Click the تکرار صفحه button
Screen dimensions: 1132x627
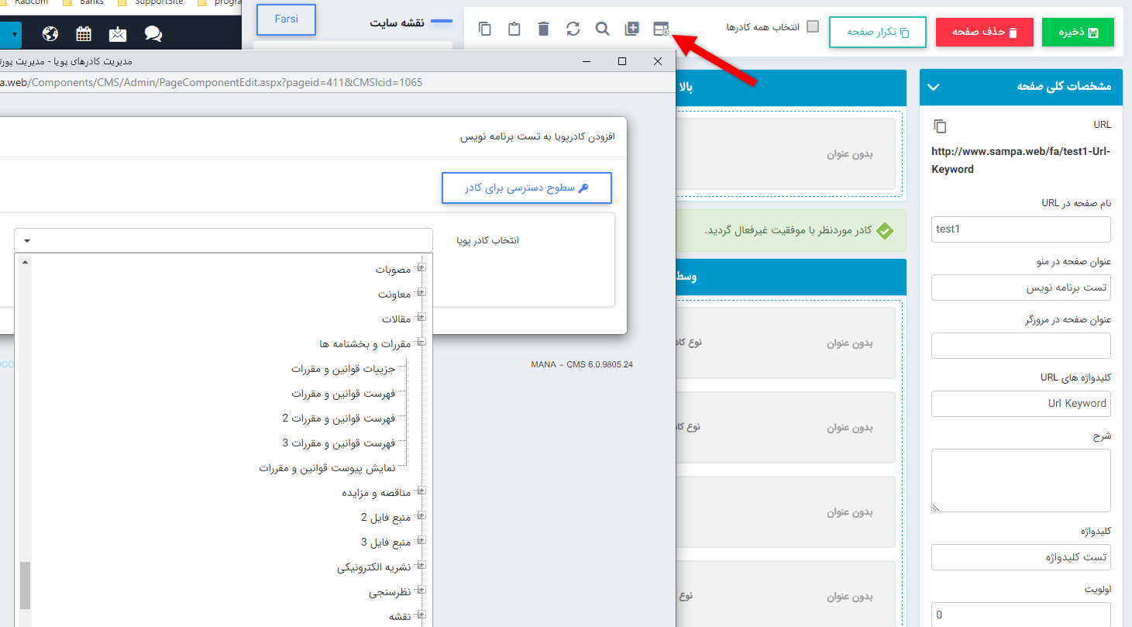878,33
